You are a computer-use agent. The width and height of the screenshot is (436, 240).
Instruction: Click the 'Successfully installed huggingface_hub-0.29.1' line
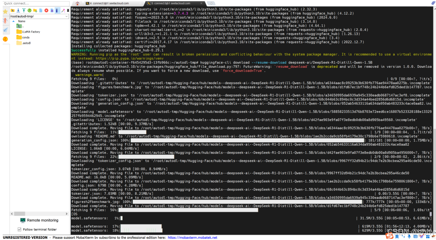(x=117, y=50)
